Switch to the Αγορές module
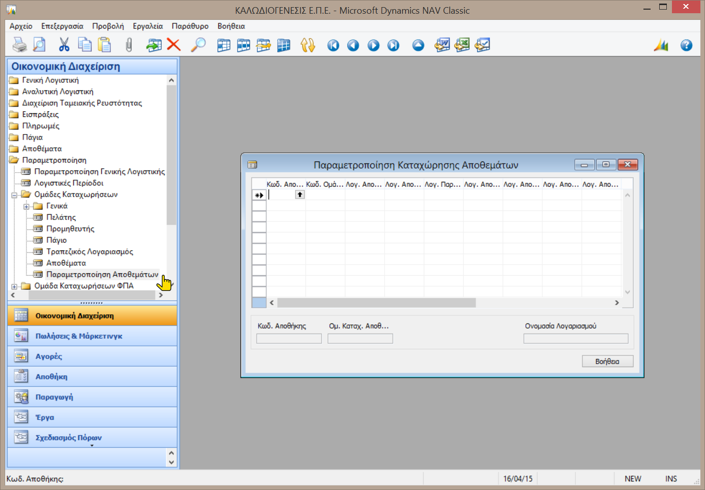This screenshot has width=705, height=490. (x=92, y=356)
